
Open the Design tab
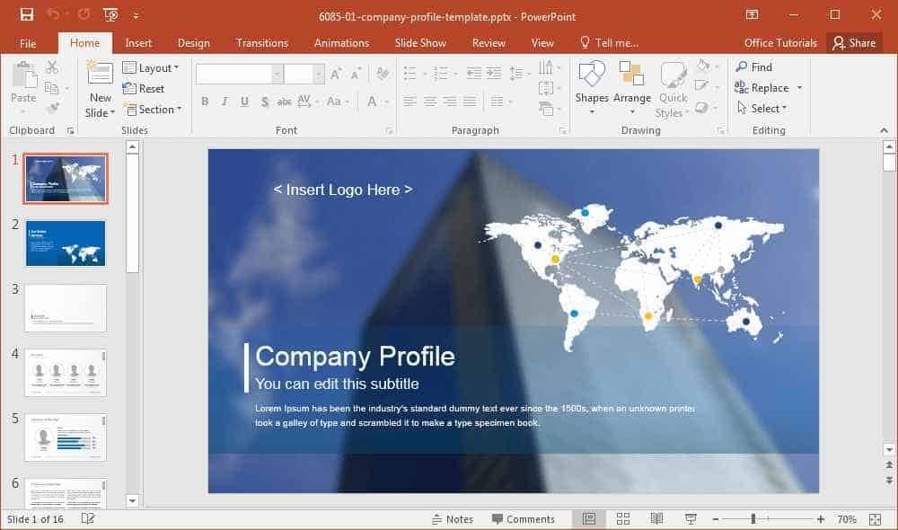click(x=194, y=43)
